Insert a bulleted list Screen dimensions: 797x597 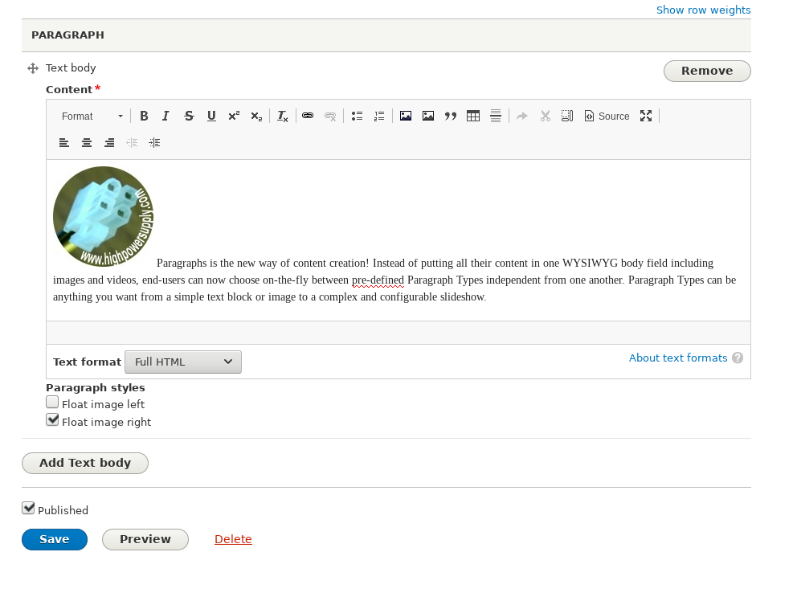pos(357,116)
